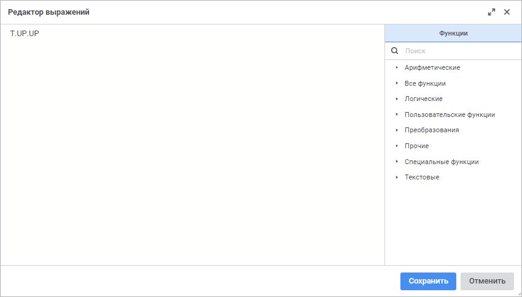Expand the dialog to full screen
The width and height of the screenshot is (522, 297).
point(491,12)
